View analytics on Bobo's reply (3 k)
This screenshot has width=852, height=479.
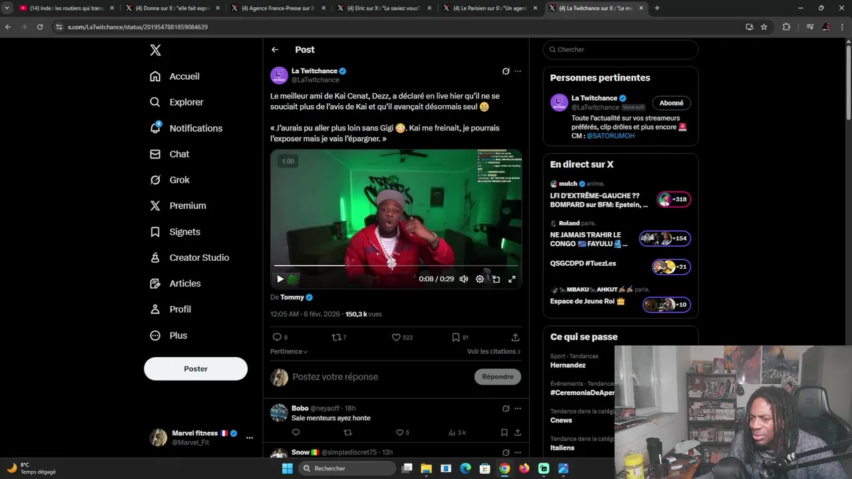[457, 432]
